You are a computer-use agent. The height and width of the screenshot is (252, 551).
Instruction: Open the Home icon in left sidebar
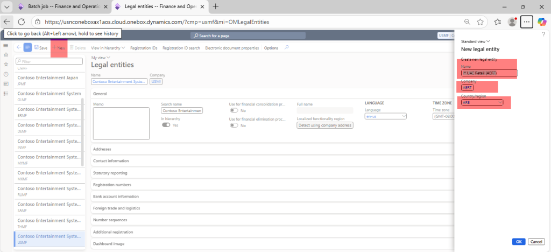coord(6,55)
